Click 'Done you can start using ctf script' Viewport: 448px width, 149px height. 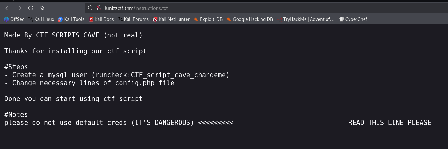pyautogui.click(x=73, y=99)
